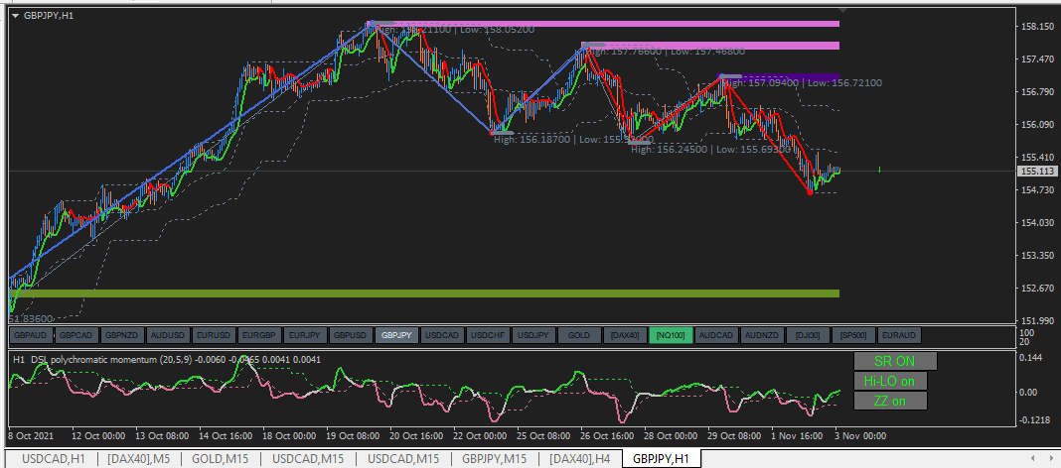Switch to the USDCAD,H1 chart tab
The height and width of the screenshot is (468, 1061).
click(54, 459)
